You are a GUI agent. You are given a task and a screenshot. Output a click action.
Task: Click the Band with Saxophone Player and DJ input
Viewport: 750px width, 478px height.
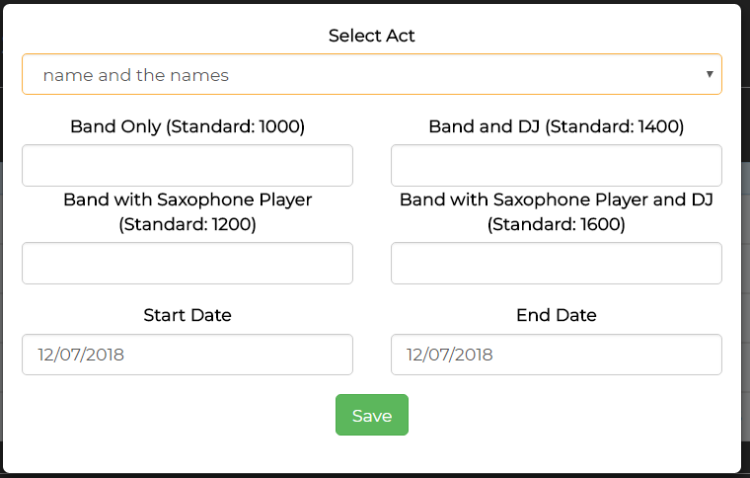point(556,264)
